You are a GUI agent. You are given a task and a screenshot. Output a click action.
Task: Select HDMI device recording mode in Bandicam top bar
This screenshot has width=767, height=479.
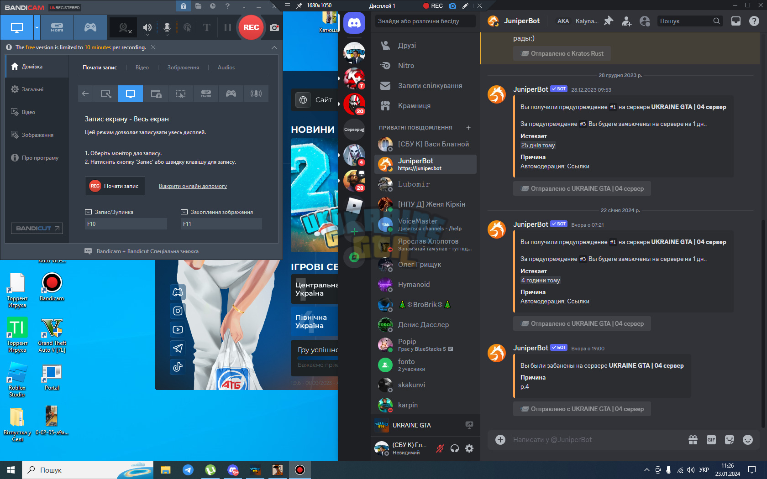57,27
